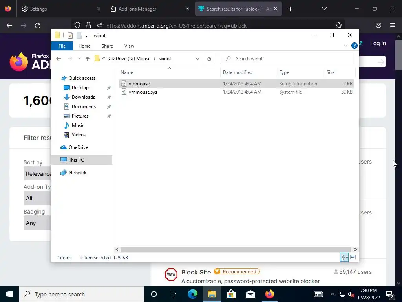Screen dimensions: 402x302
Task: Show hidden system tray icons
Action: point(332,294)
